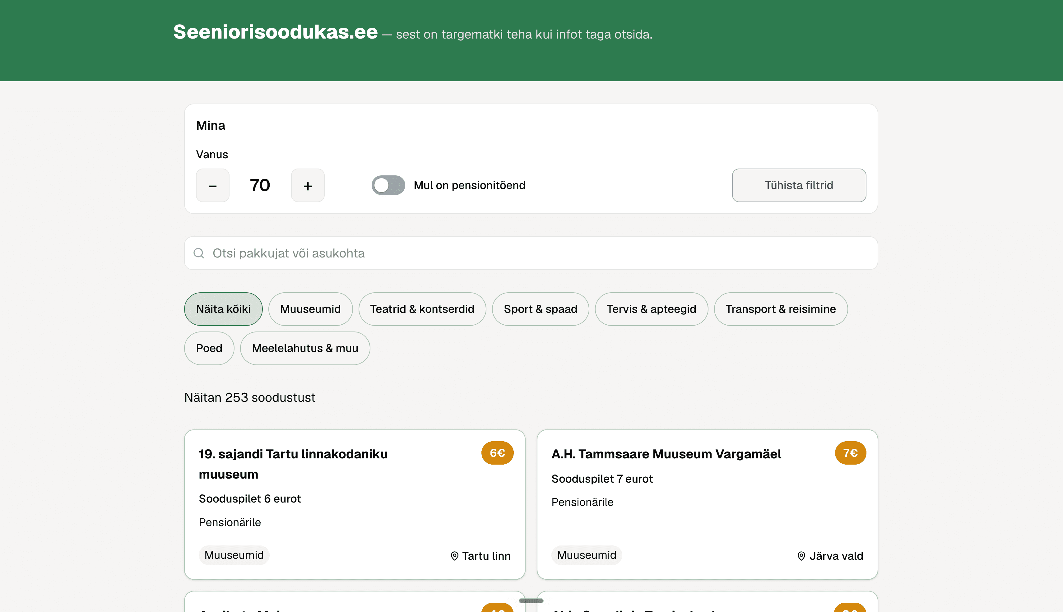Filter by 'Sport & spaad' chip
Viewport: 1063px width, 612px height.
click(x=541, y=309)
